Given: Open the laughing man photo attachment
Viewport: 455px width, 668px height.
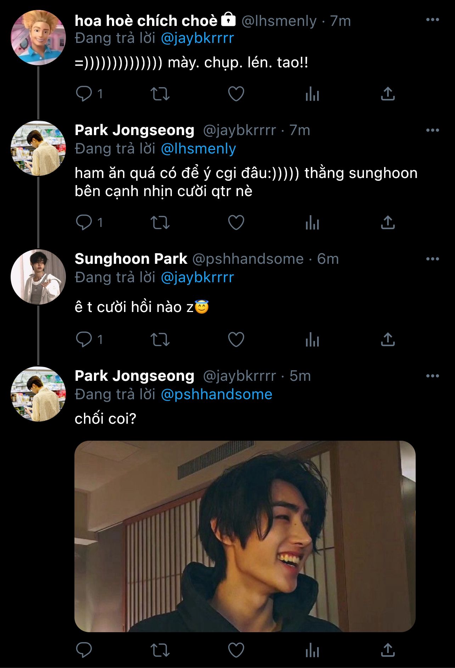Looking at the screenshot, I should 245,536.
